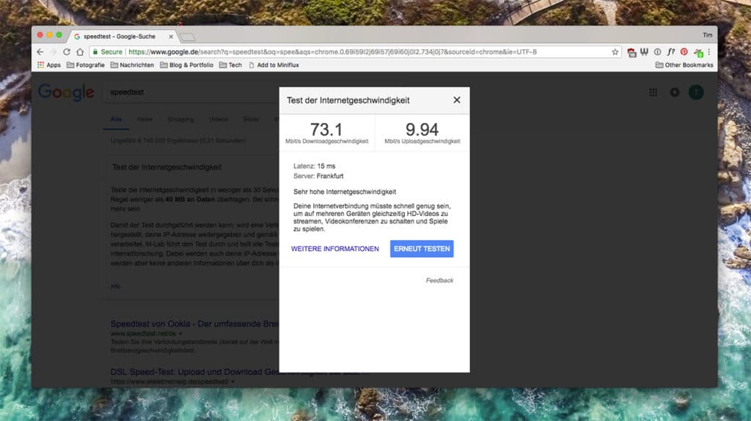The height and width of the screenshot is (421, 751).
Task: Open Speedtest von Ookla search result
Action: 194,324
